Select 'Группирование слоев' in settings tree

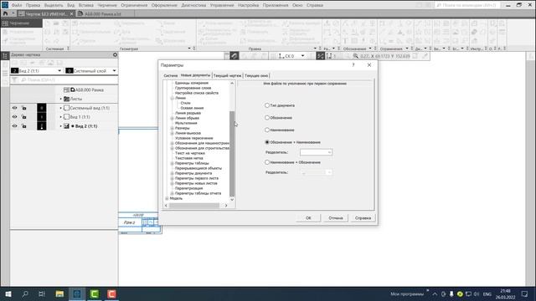point(193,88)
